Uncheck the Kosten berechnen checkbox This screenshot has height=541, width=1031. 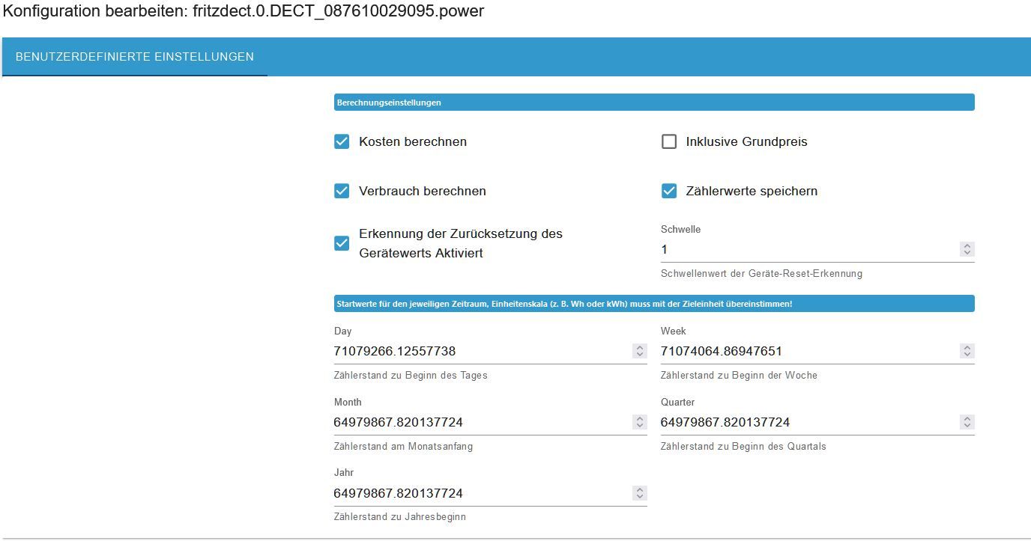342,141
